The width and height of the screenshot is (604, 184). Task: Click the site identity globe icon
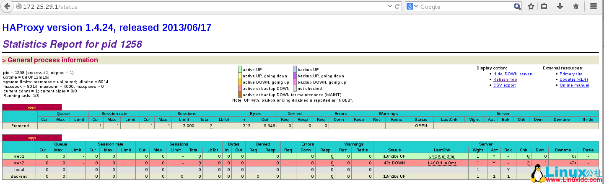tap(18, 7)
